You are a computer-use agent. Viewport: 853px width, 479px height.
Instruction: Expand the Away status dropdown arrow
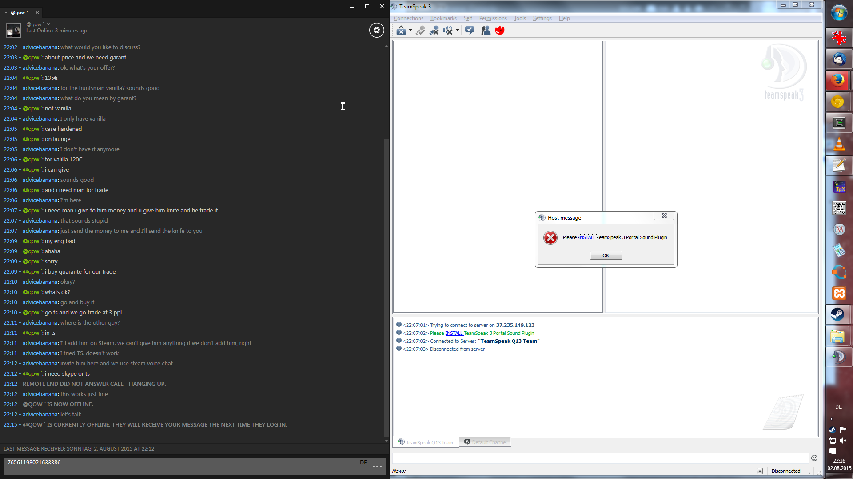[x=411, y=31]
